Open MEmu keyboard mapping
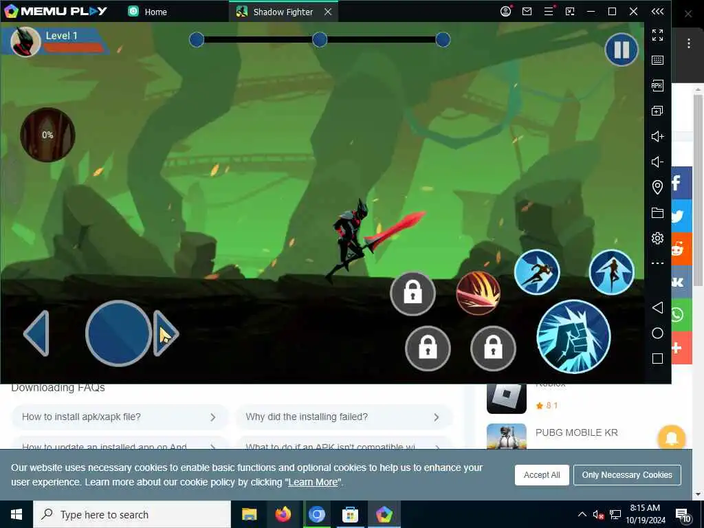The image size is (704, 528). [657, 60]
